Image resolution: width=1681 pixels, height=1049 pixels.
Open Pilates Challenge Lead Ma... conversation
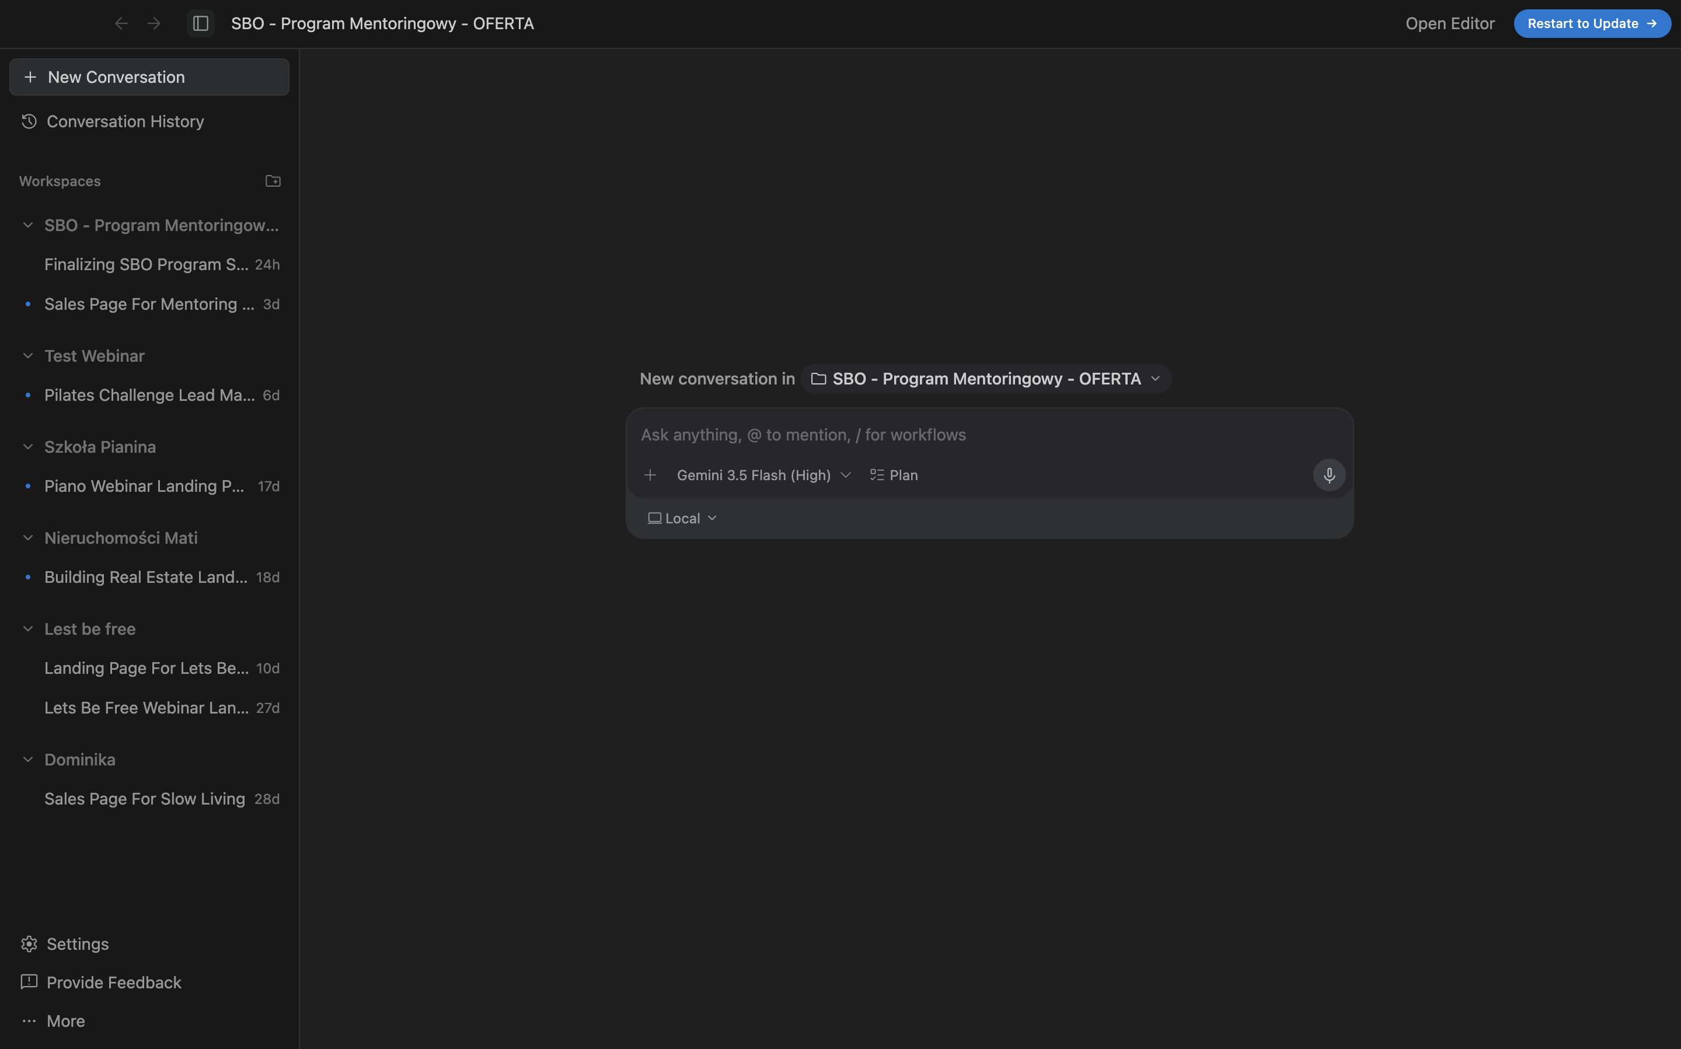click(149, 396)
